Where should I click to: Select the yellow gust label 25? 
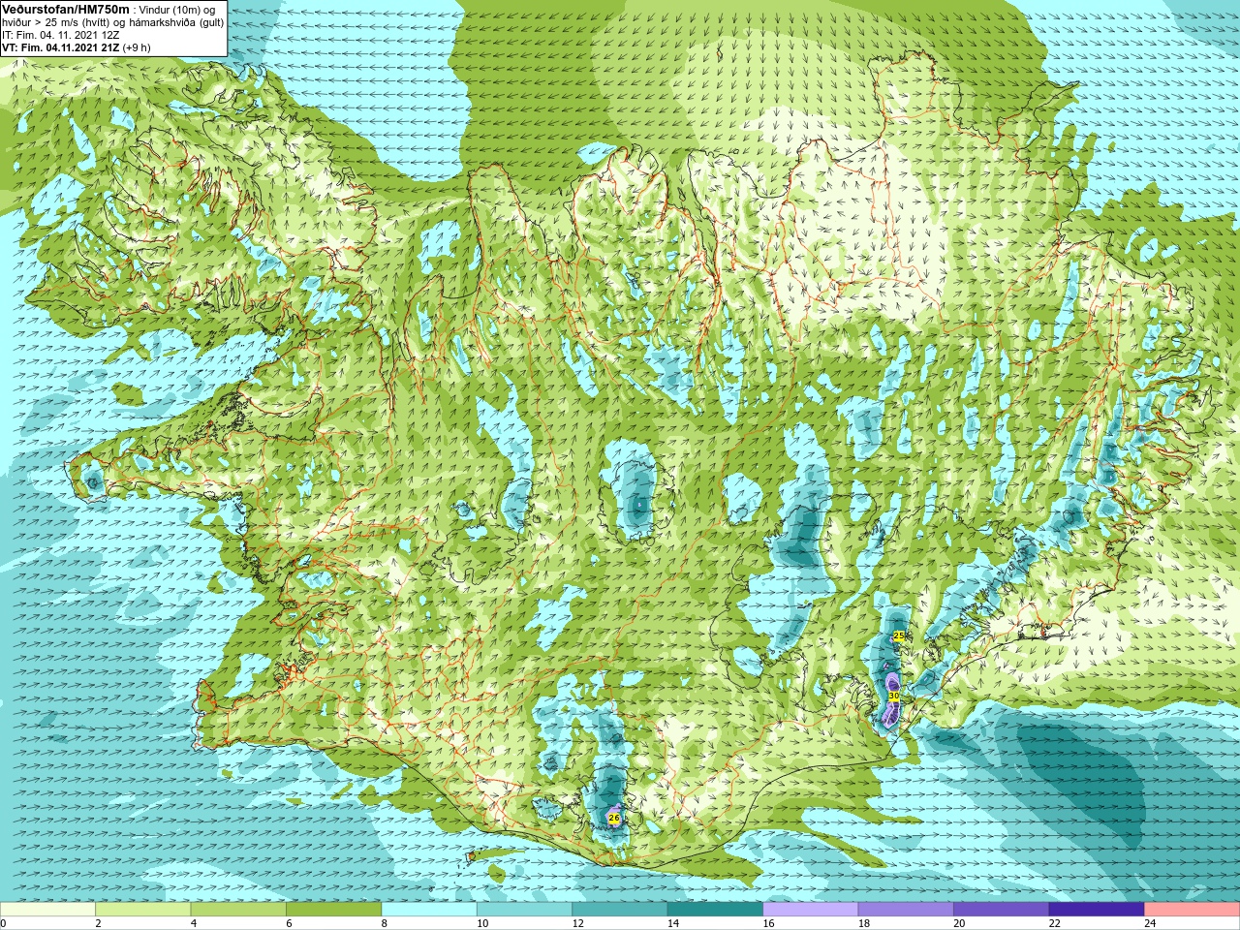tap(899, 635)
